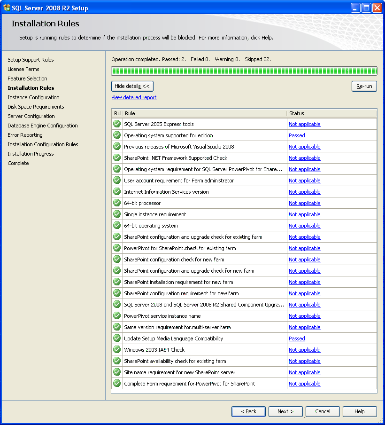Sort by the Rule column header

205,113
